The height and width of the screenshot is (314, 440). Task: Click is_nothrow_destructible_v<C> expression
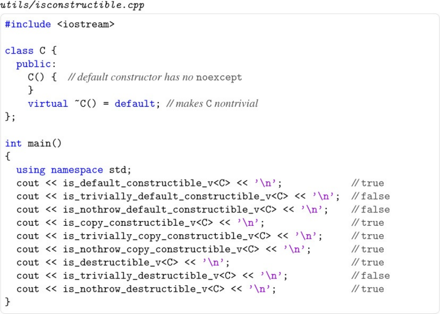click(x=143, y=289)
